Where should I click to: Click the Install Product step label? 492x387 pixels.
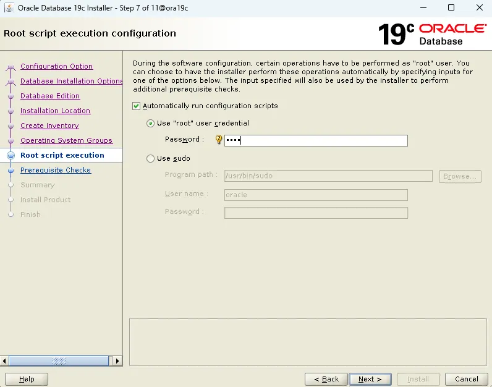click(46, 200)
